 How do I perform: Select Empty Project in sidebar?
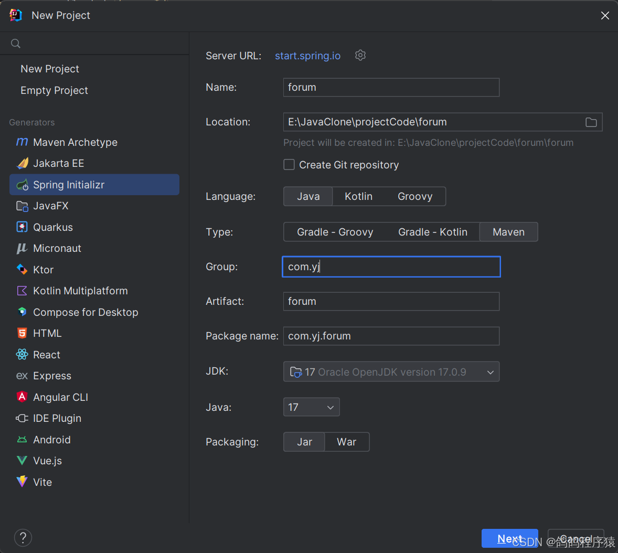(54, 90)
